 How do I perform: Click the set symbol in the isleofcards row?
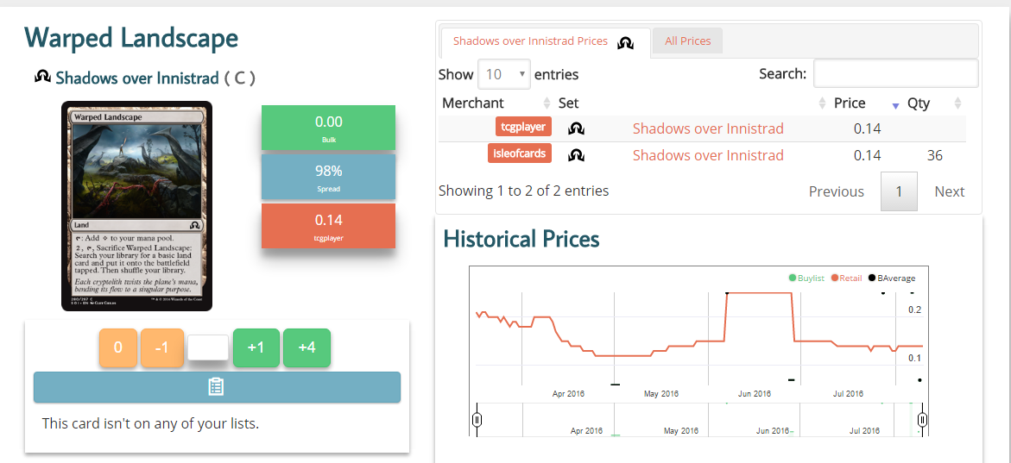coord(577,155)
